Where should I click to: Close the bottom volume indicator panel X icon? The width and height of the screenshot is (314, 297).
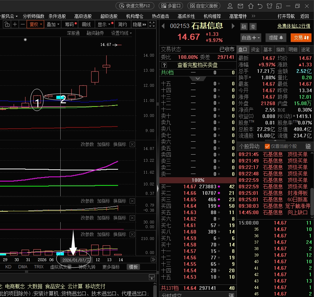tap(132, 234)
